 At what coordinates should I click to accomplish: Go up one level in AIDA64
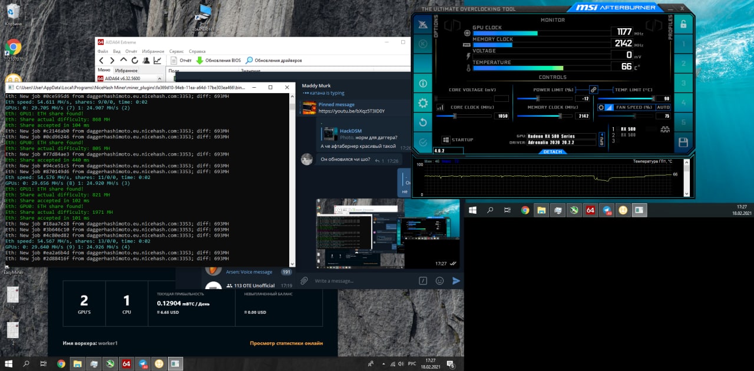123,61
